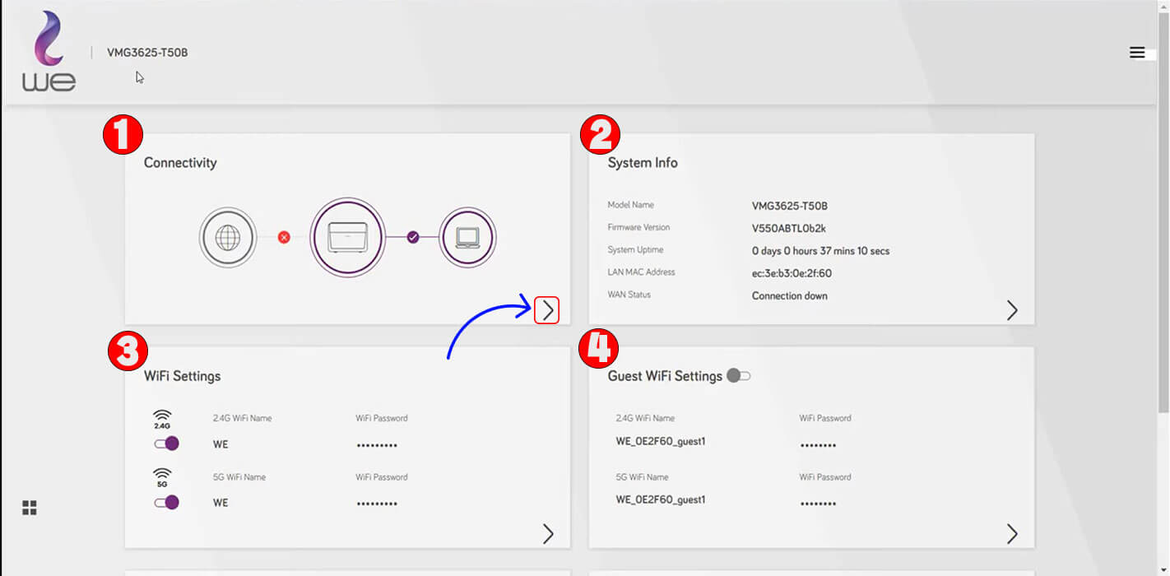
Task: Expand the Connectivity card arrow
Action: click(547, 310)
